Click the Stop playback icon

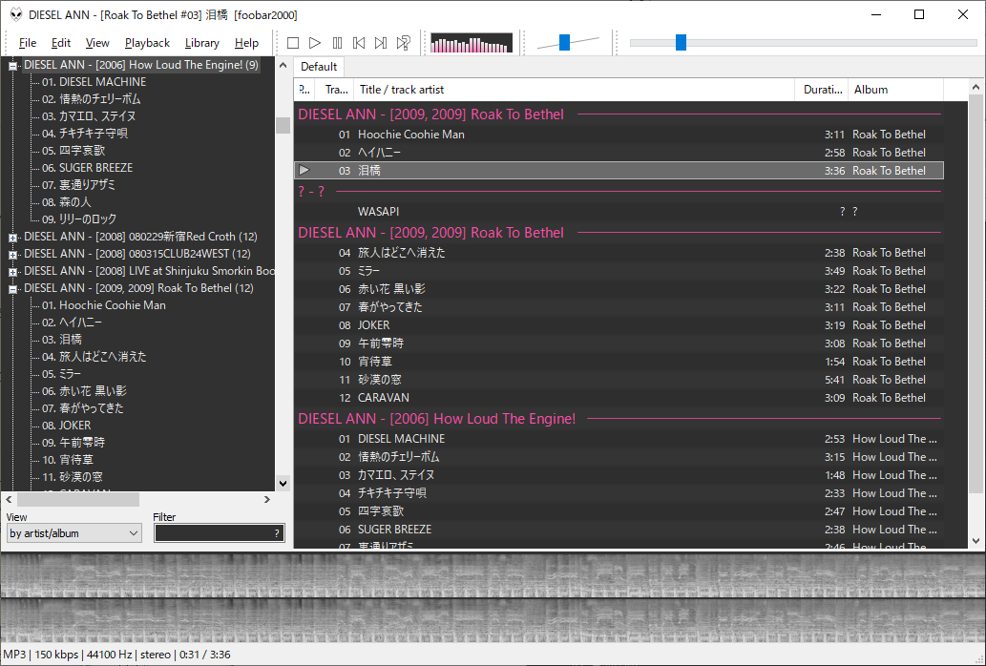click(x=293, y=42)
